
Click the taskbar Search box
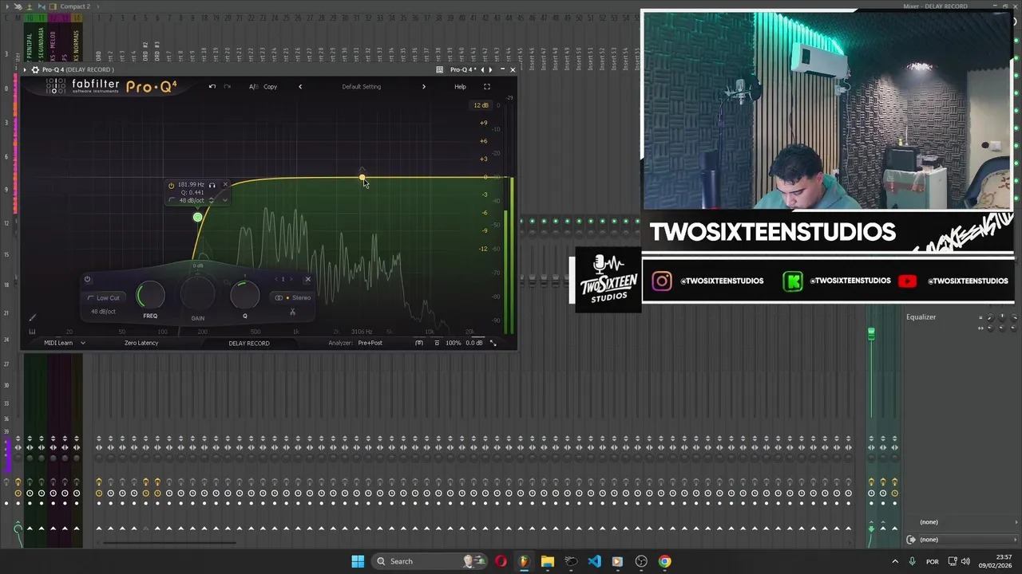pyautogui.click(x=431, y=561)
